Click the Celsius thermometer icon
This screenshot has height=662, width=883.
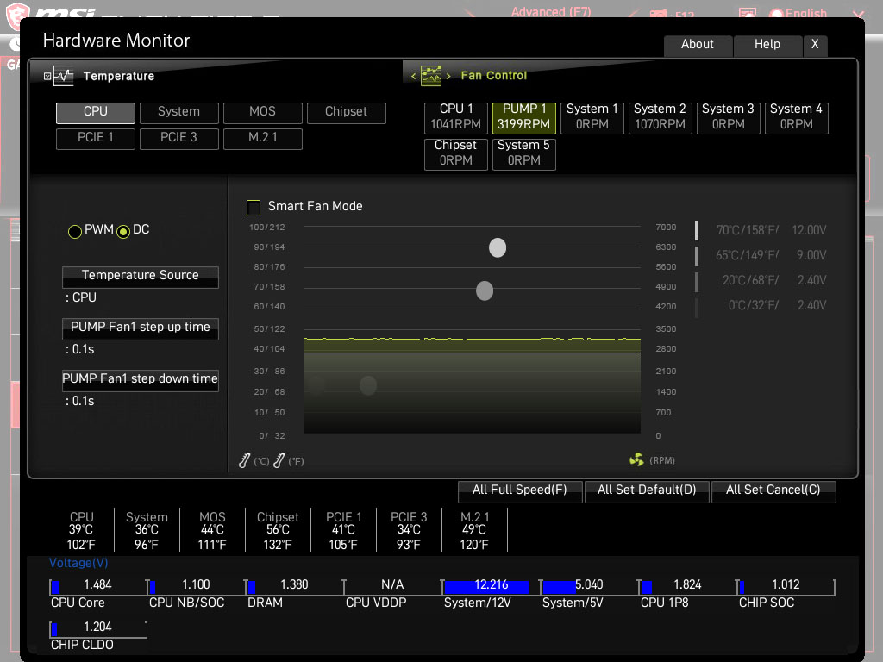click(245, 461)
